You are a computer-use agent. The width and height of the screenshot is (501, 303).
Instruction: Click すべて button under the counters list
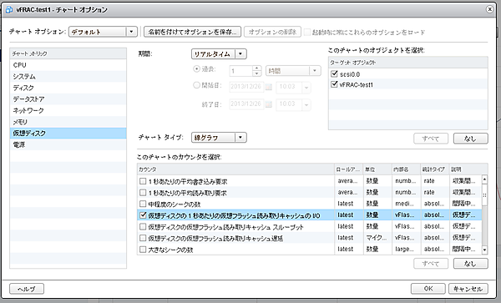[x=431, y=264]
